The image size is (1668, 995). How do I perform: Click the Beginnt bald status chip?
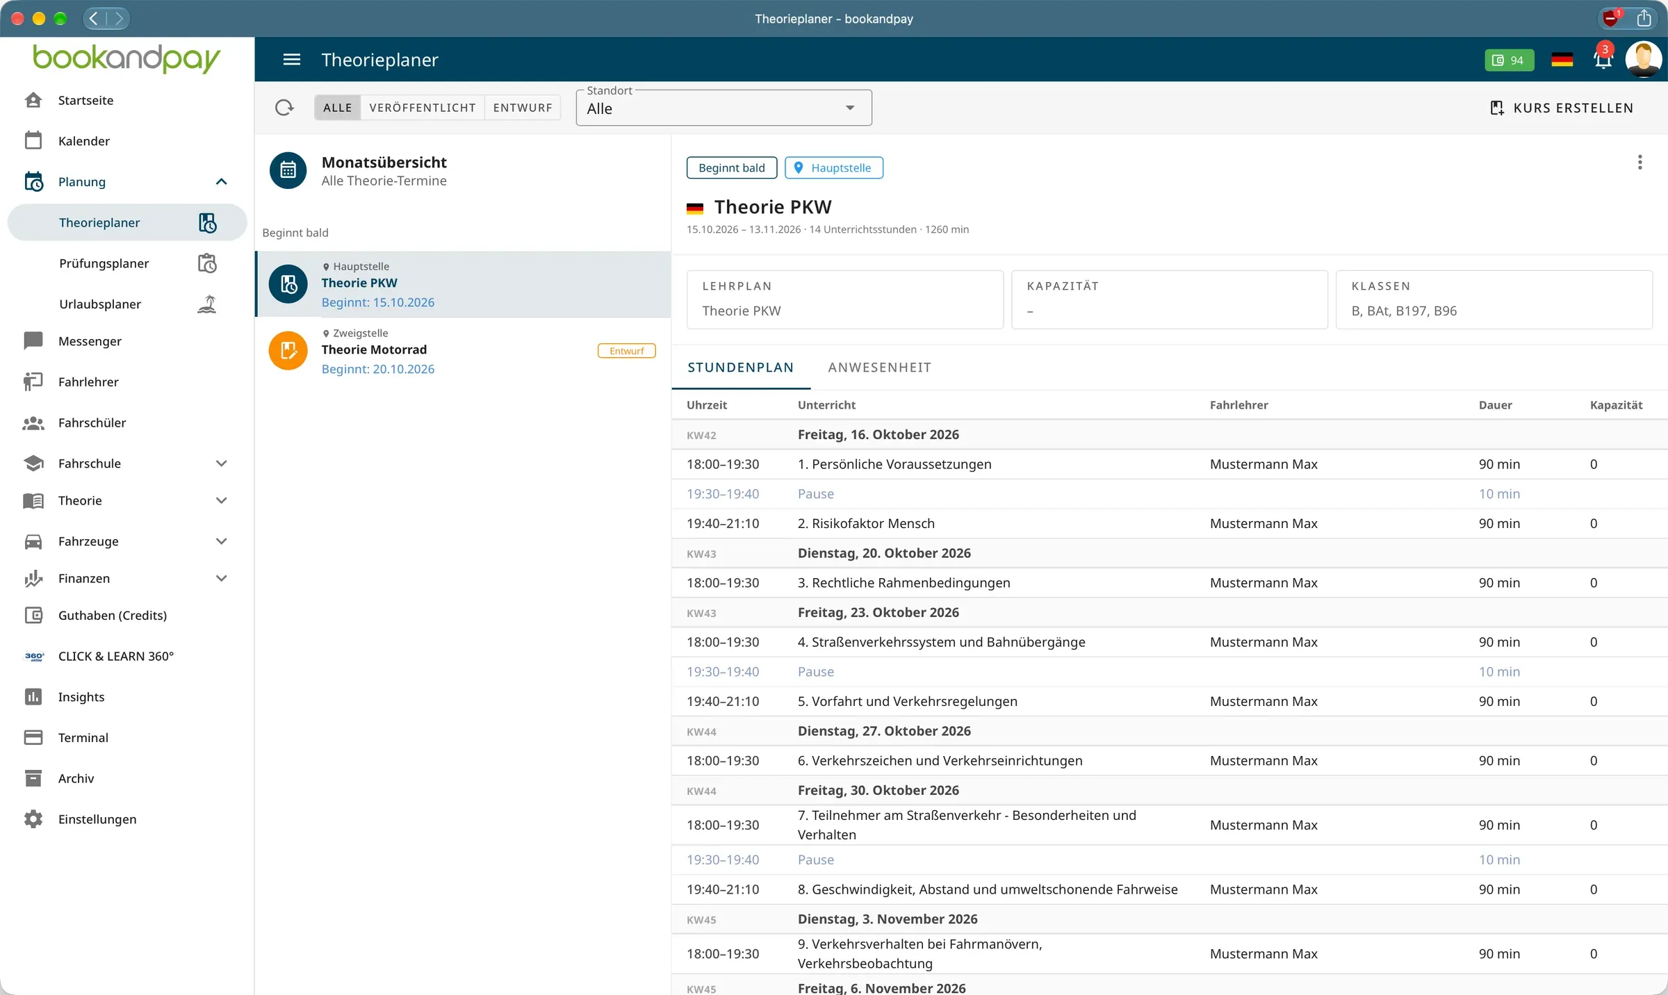(732, 168)
